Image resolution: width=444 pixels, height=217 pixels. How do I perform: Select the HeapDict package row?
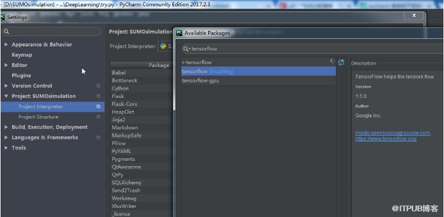pyautogui.click(x=141, y=112)
